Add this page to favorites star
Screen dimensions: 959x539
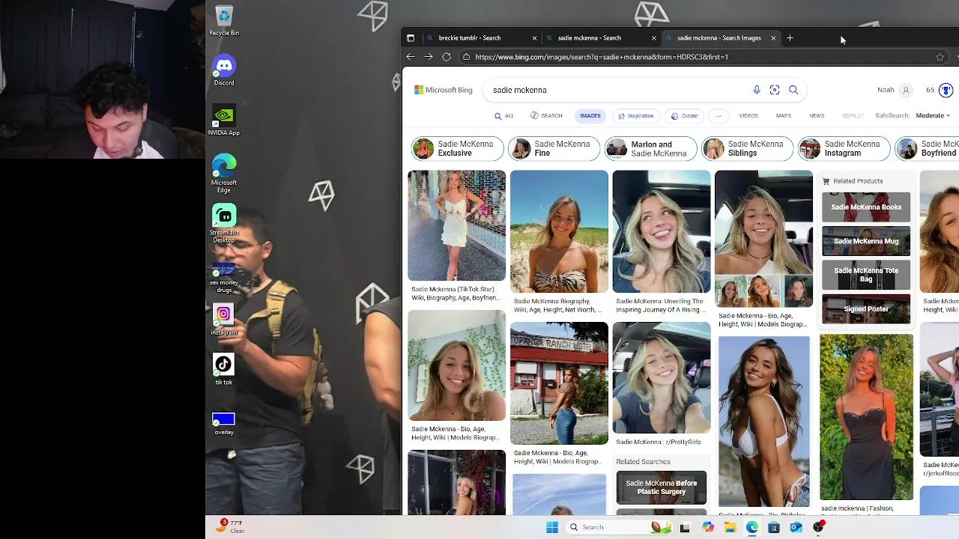pyautogui.click(x=940, y=57)
